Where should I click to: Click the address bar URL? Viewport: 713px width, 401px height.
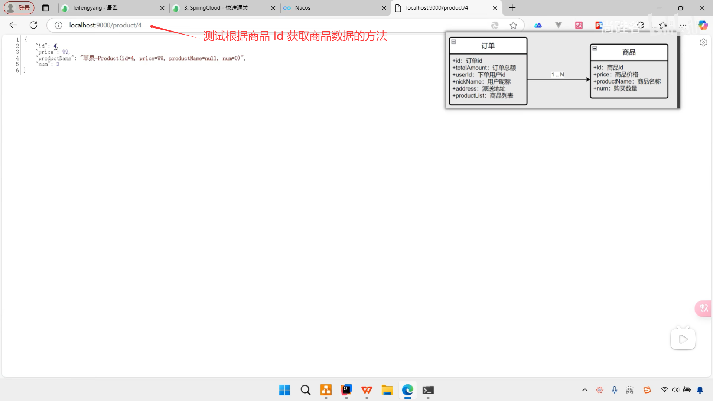pyautogui.click(x=105, y=25)
